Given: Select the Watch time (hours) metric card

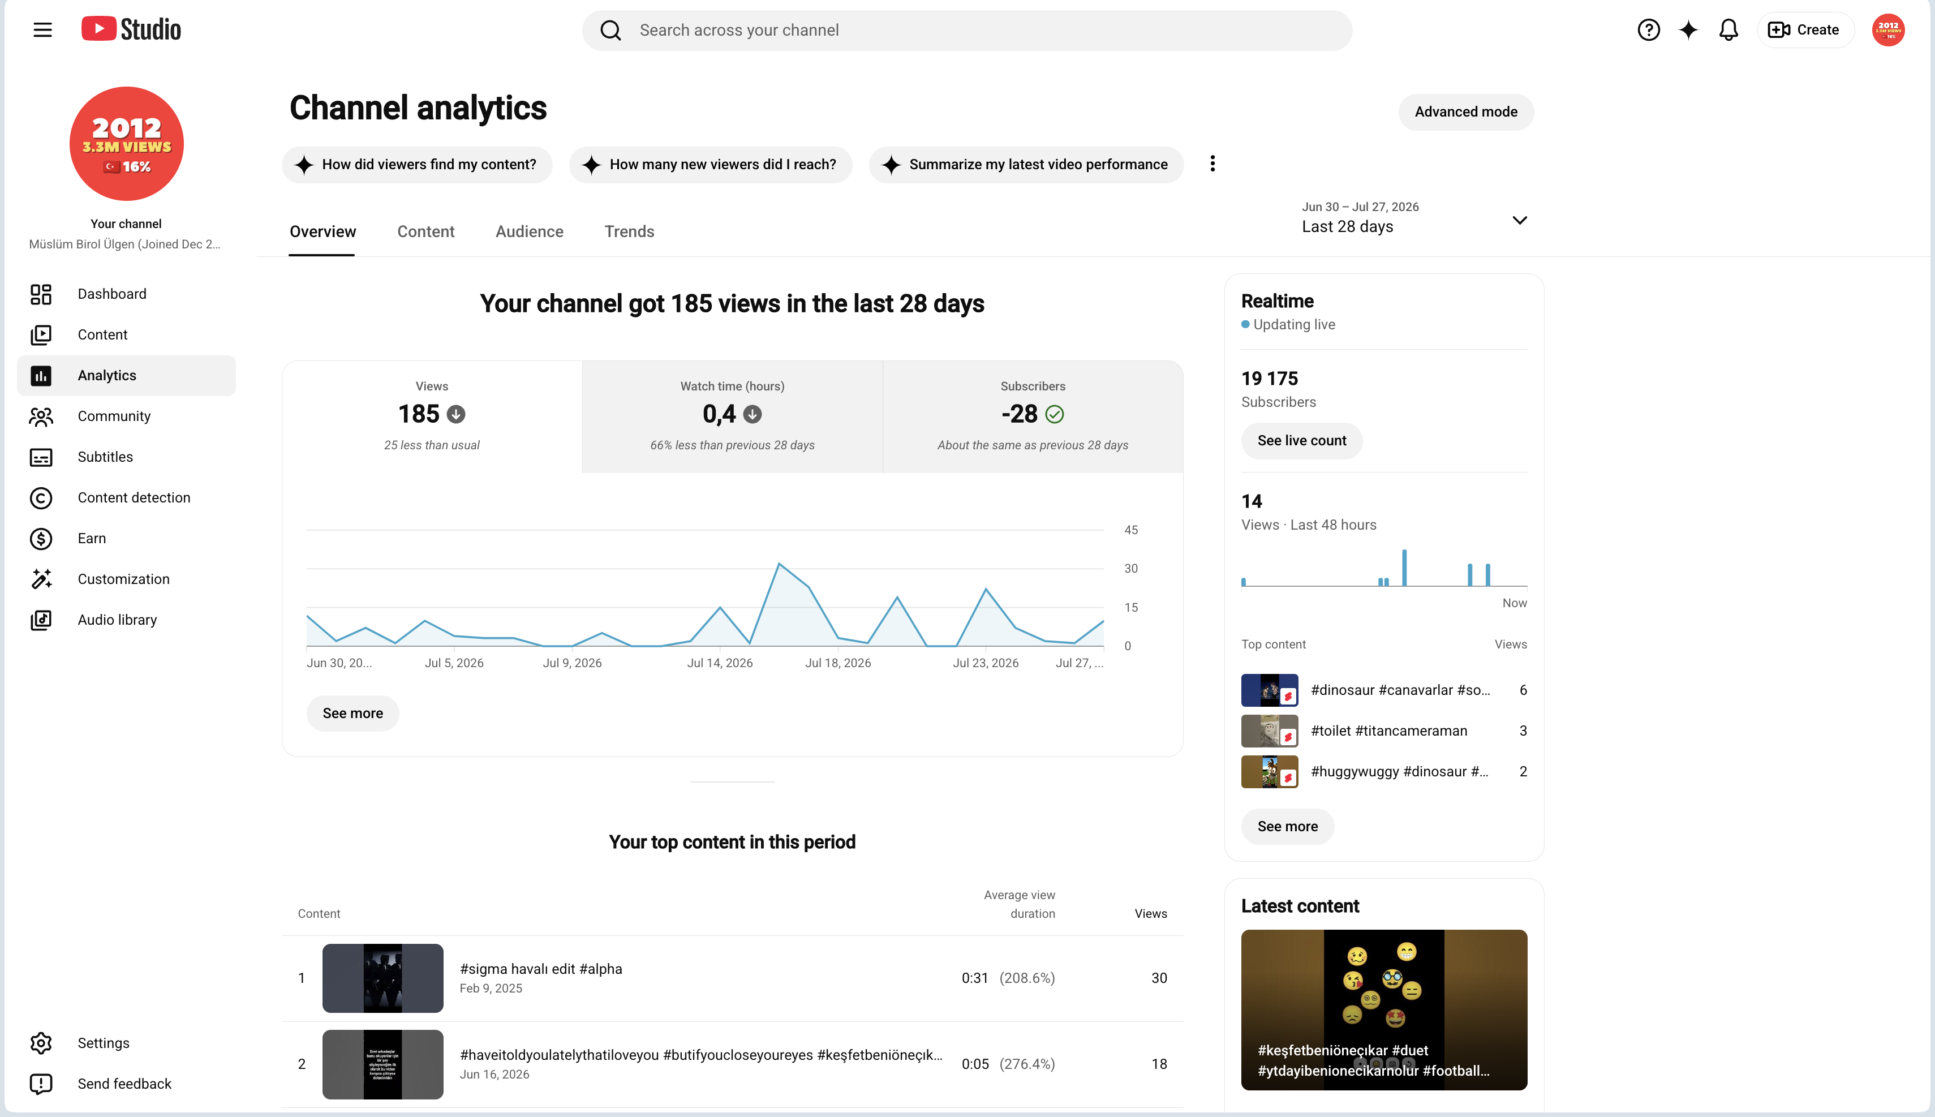Looking at the screenshot, I should click(x=732, y=416).
